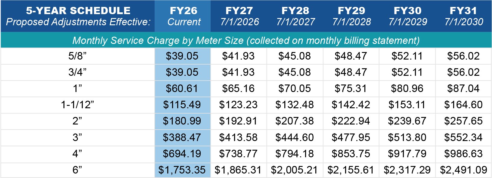Select the $1,753.35 FY26 cell
Screen dimensions: 492x178
pos(182,170)
